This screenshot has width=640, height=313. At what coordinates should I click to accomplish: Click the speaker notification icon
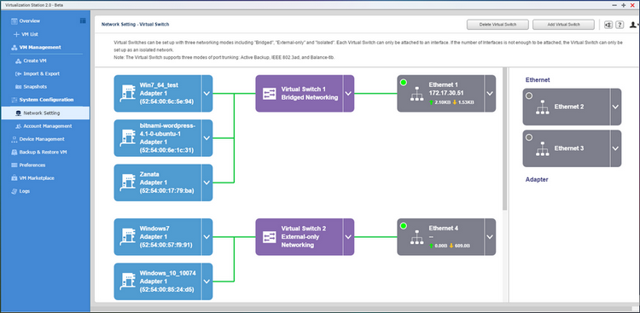pos(608,25)
